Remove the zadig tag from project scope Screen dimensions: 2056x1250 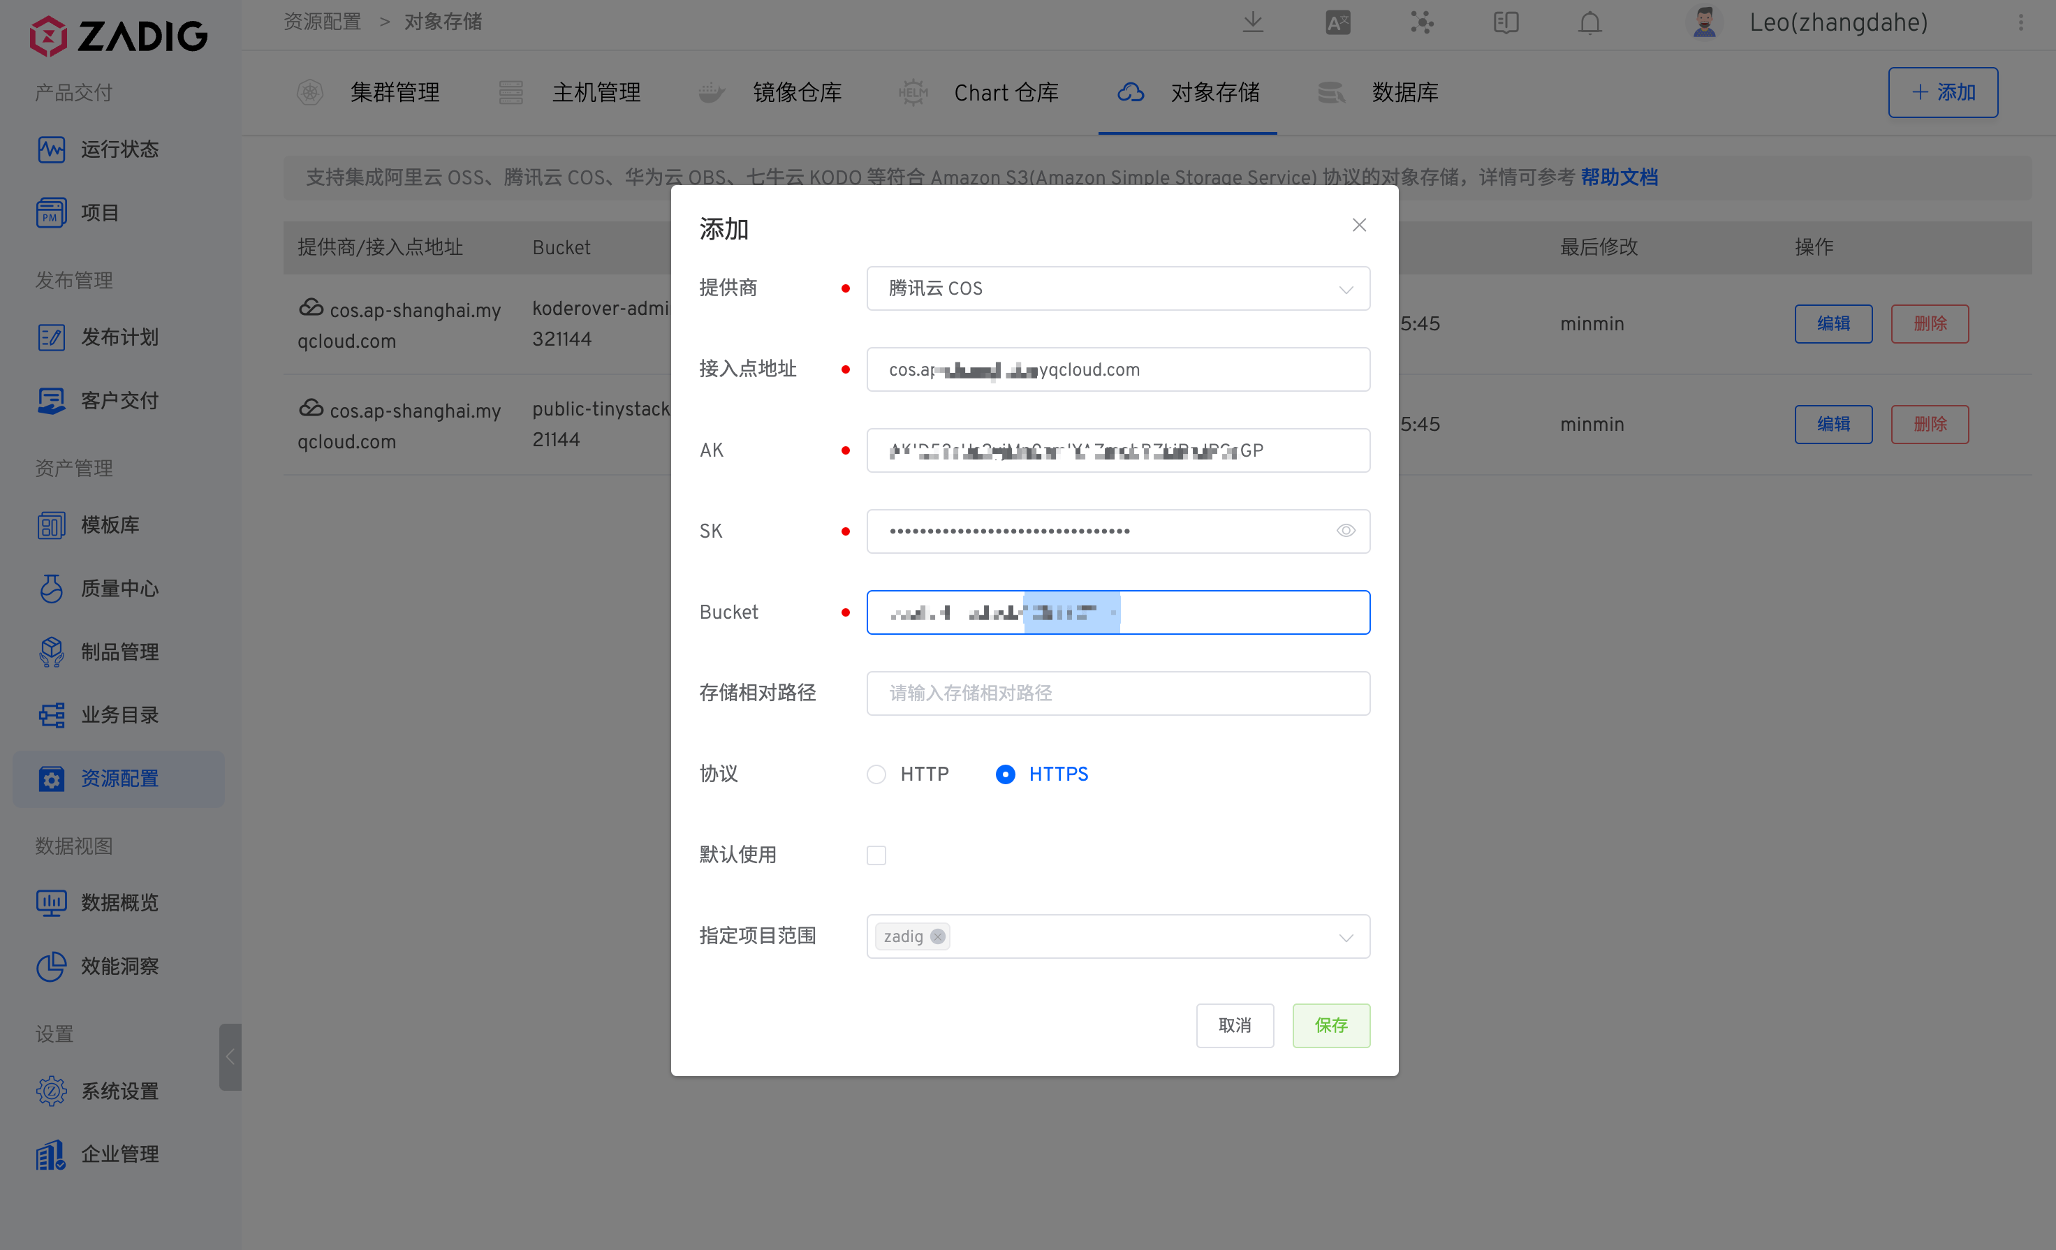coord(938,936)
